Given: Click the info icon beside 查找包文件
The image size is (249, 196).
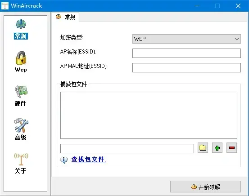Looking at the screenshot, I should (64, 160).
